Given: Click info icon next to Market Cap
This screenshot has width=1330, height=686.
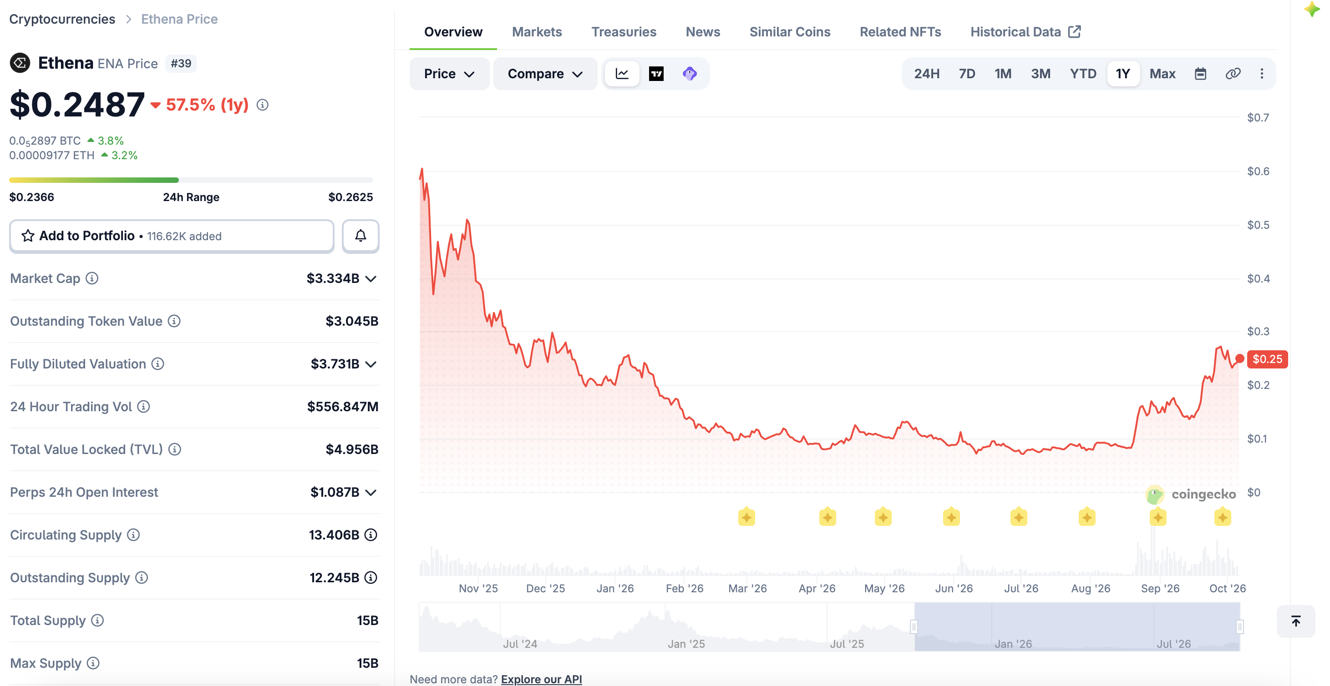Looking at the screenshot, I should (x=92, y=278).
